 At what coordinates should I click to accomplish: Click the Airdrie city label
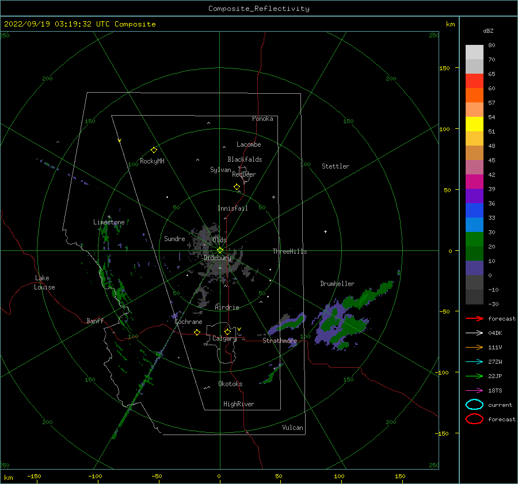[227, 307]
